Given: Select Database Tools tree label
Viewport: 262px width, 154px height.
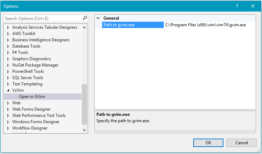Looking at the screenshot, I should click(26, 46).
